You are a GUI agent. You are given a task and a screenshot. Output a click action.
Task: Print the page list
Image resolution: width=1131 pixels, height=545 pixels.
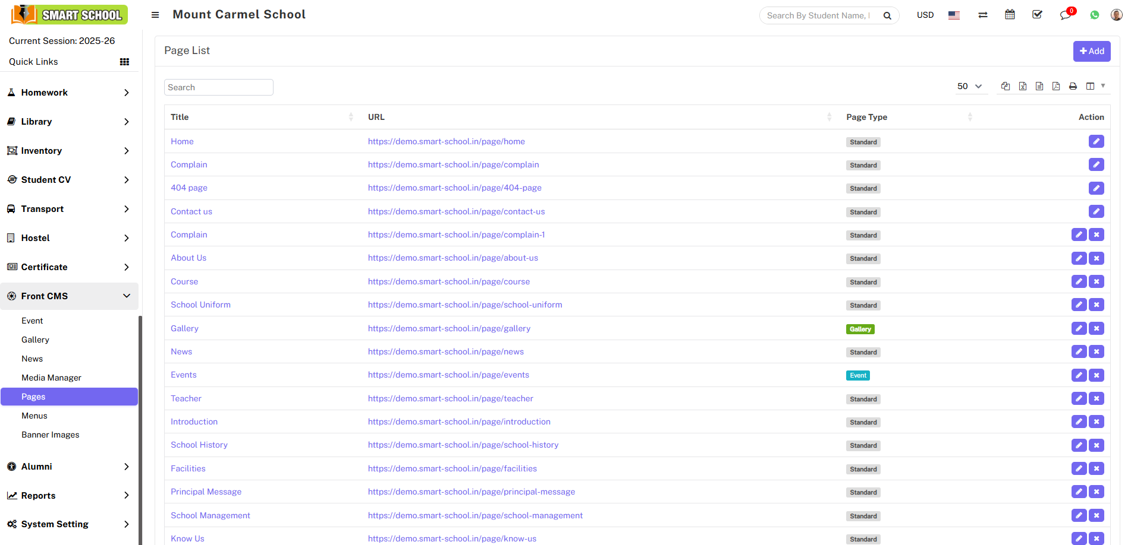(1073, 86)
